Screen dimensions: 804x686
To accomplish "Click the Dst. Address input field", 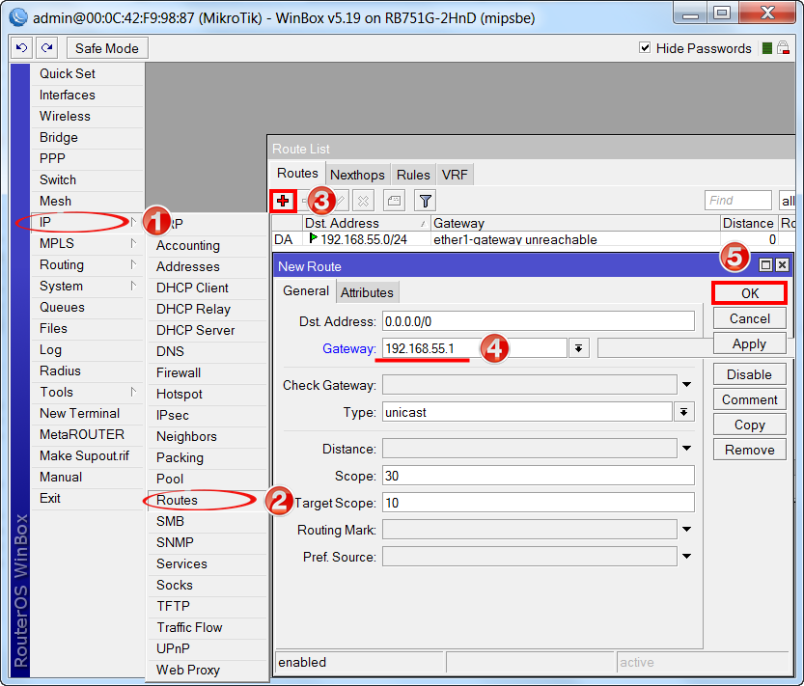I will tap(538, 321).
